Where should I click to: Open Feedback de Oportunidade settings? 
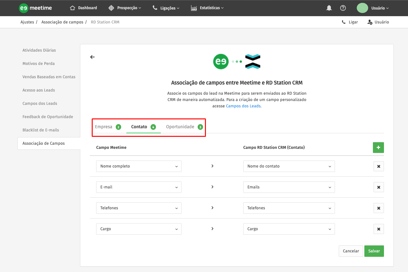[x=48, y=117]
